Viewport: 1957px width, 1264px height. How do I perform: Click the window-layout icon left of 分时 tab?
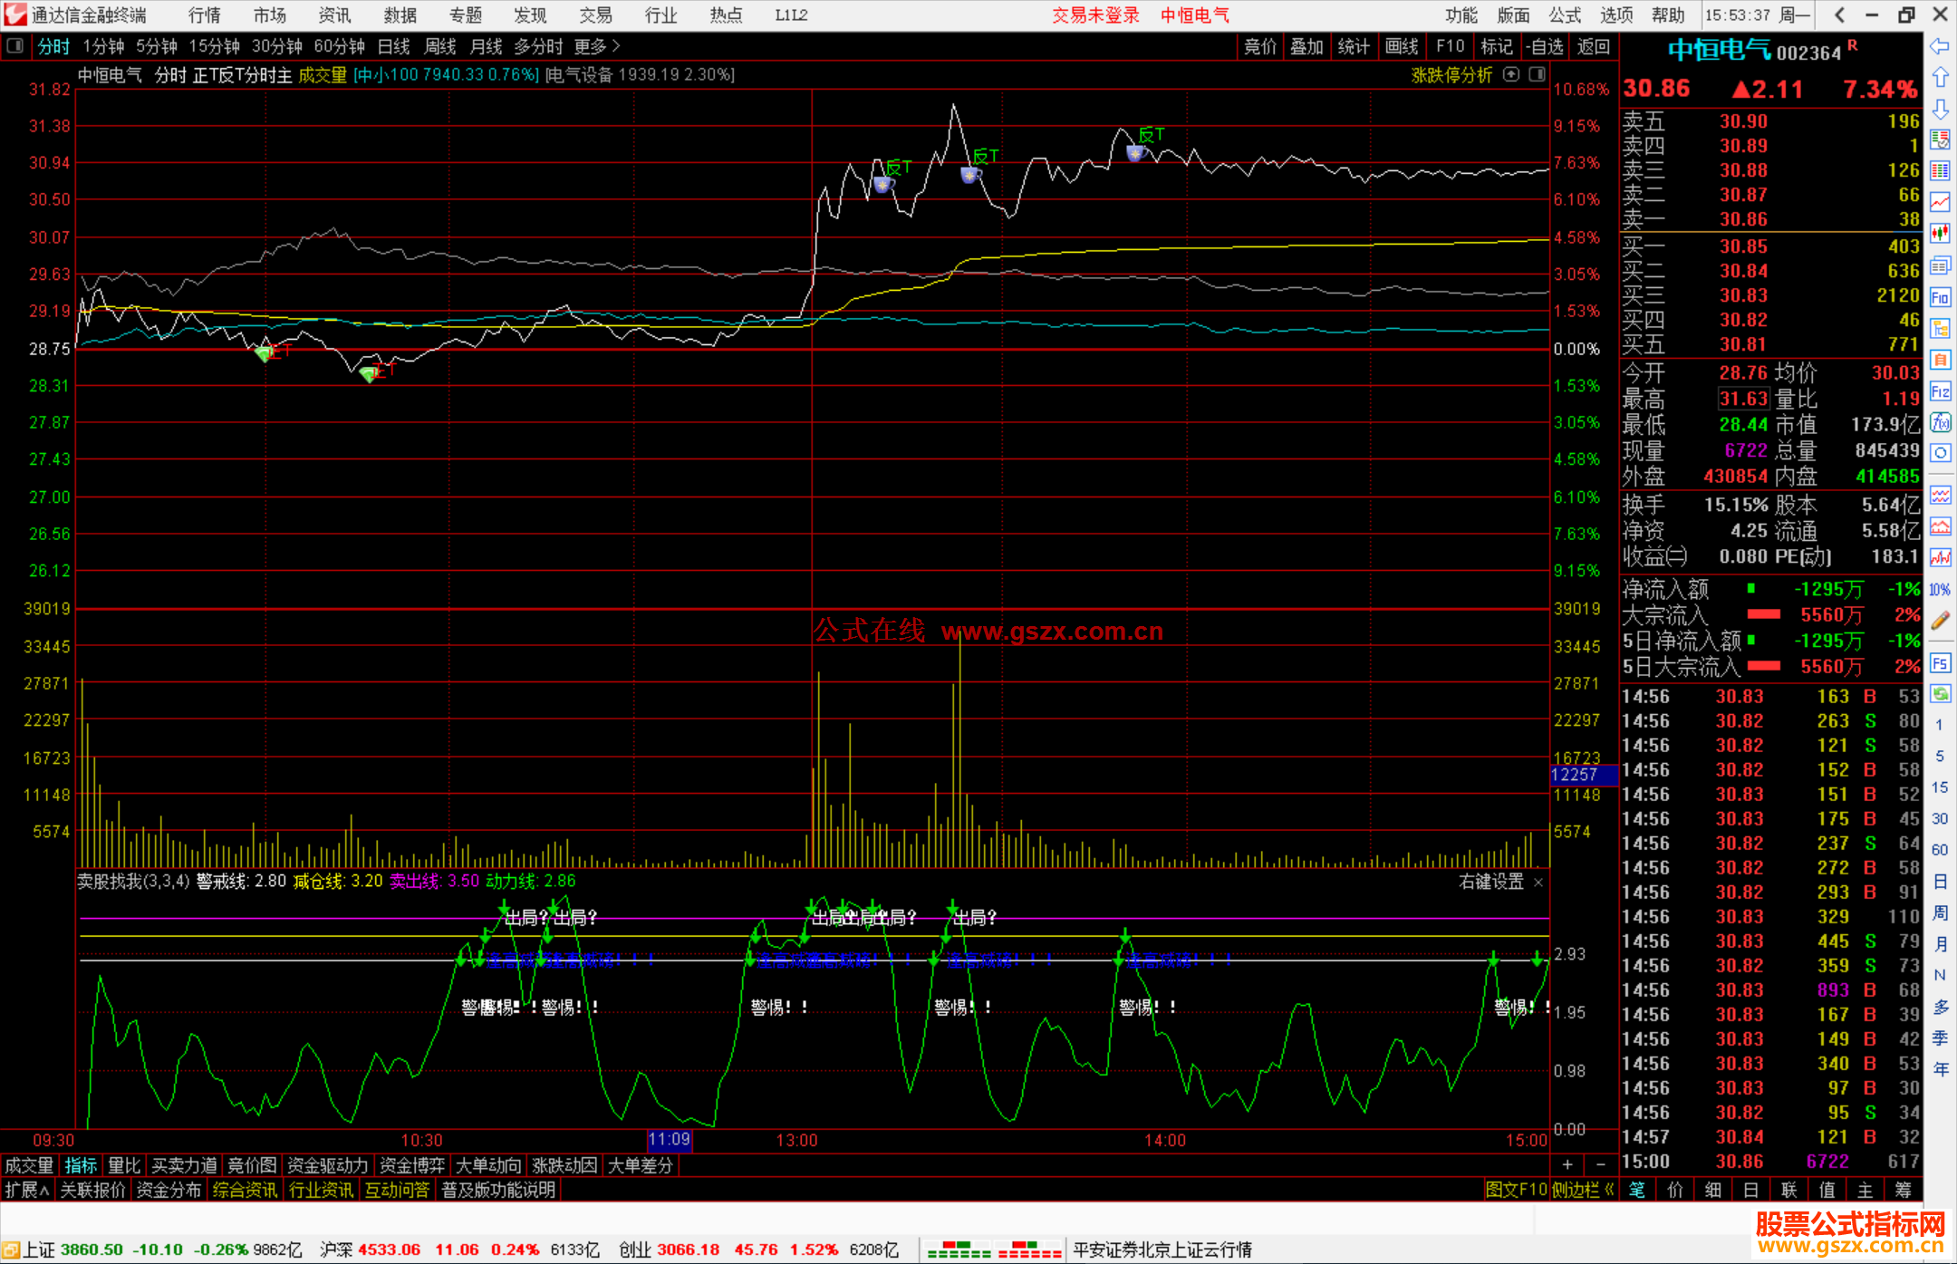point(14,46)
